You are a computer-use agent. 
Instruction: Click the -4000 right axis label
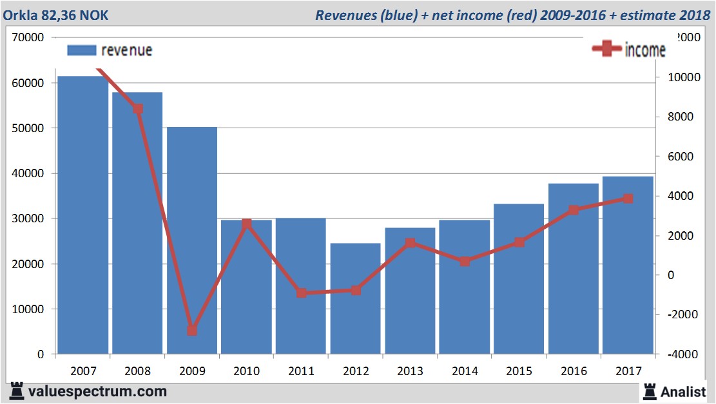(x=682, y=354)
